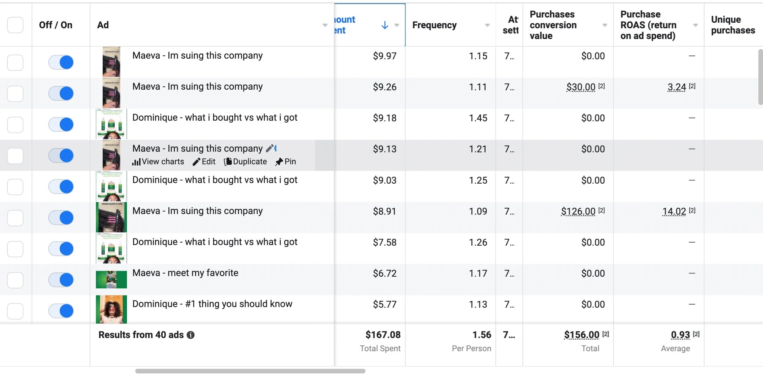Click inline rename pencil beside hovered ad name

coord(270,149)
